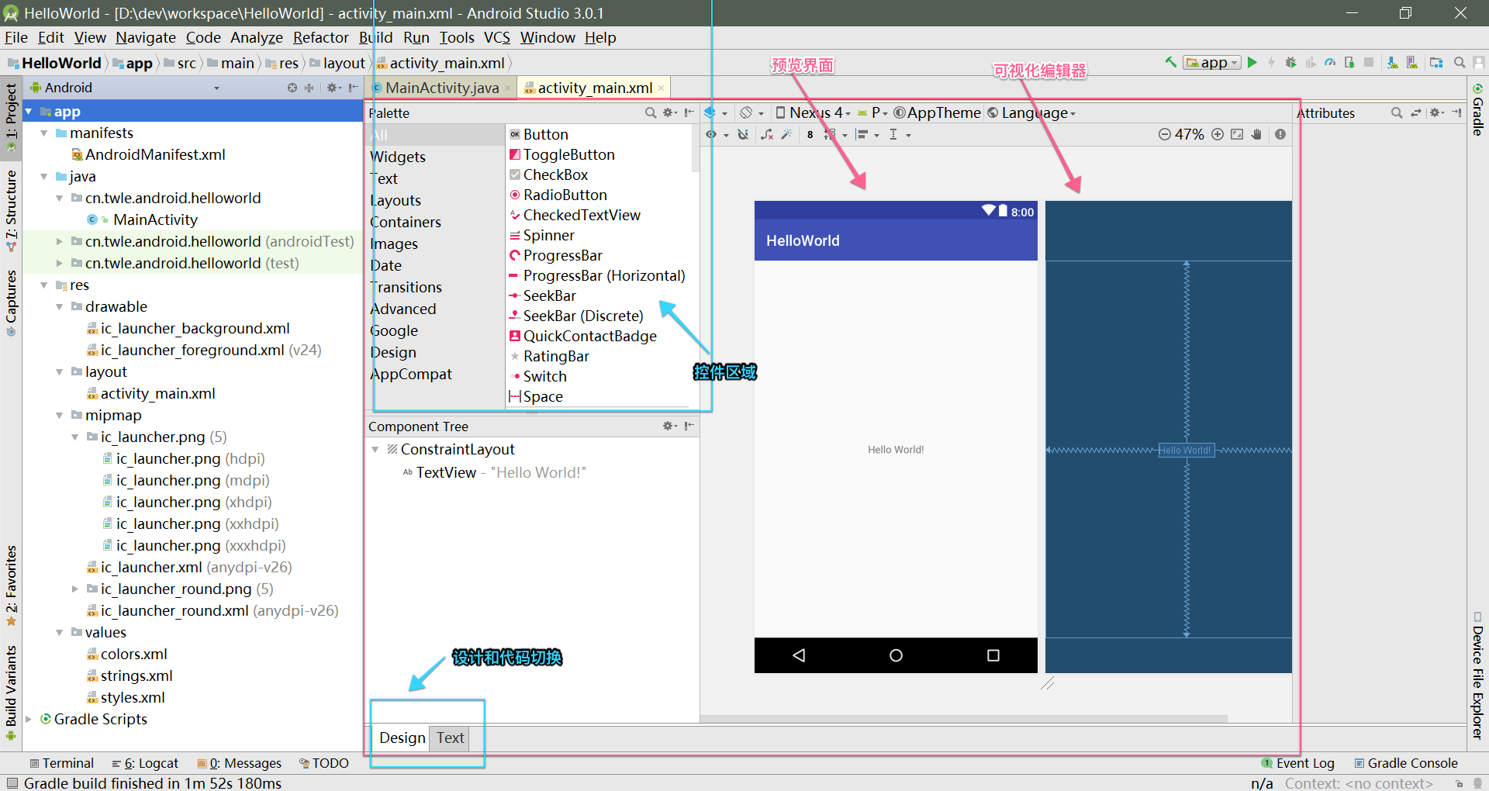The width and height of the screenshot is (1489, 791).
Task: Zoom out the design with the minus icon
Action: pos(1164,134)
